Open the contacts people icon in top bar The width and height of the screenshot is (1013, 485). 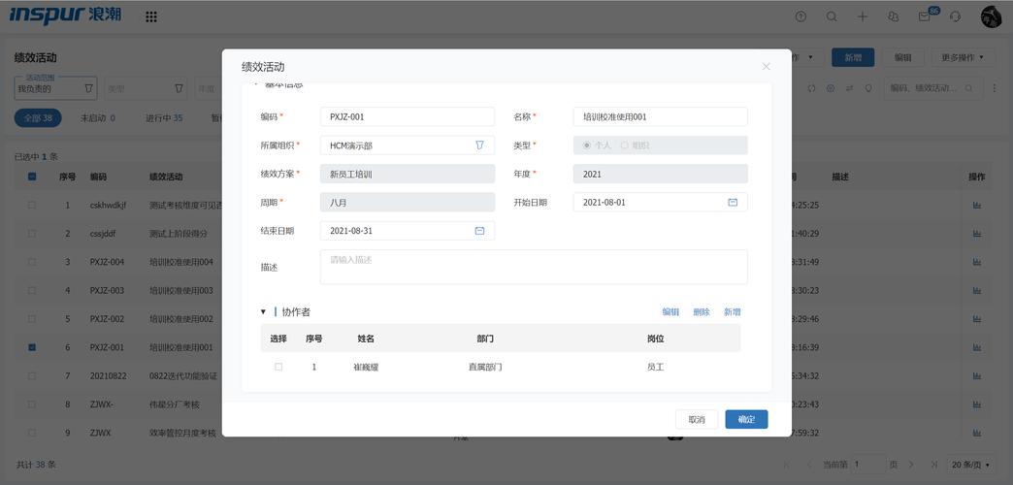click(x=894, y=16)
